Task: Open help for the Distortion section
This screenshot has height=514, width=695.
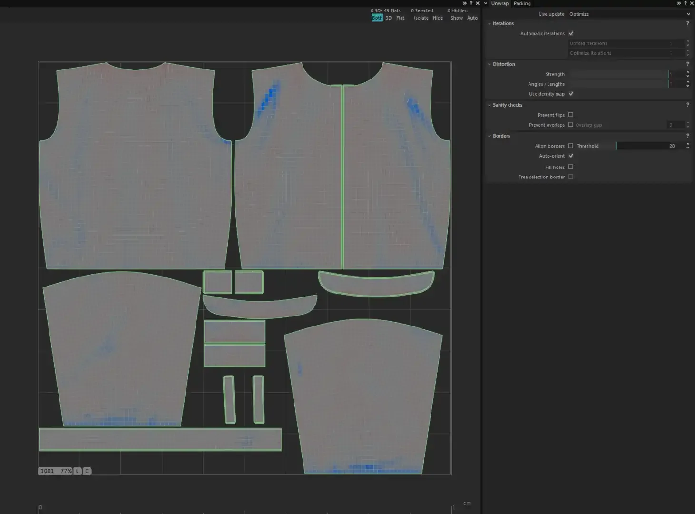Action: 687,64
